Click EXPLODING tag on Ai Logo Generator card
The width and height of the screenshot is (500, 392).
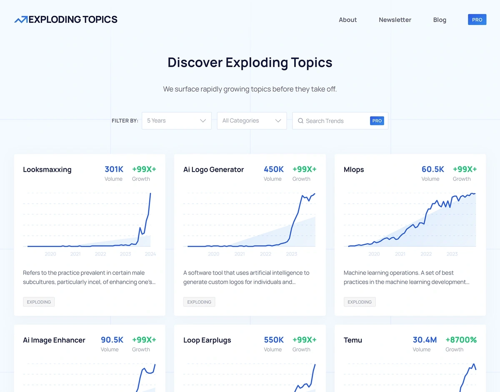(199, 302)
